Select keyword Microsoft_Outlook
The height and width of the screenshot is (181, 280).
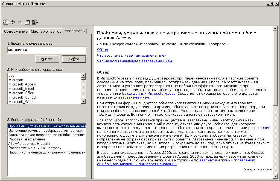point(45,97)
